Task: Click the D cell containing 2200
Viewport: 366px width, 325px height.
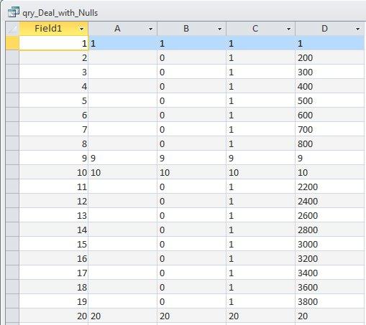Action: coord(330,187)
